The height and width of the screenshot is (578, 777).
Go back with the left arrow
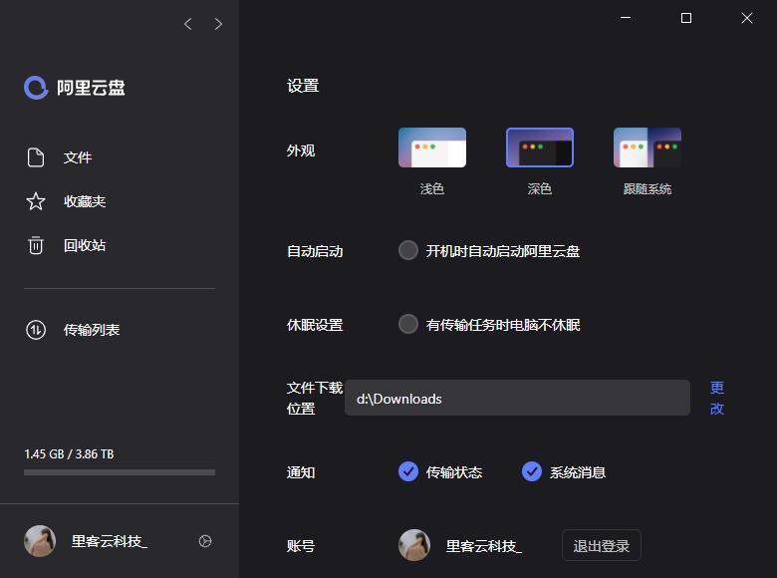pyautogui.click(x=188, y=24)
